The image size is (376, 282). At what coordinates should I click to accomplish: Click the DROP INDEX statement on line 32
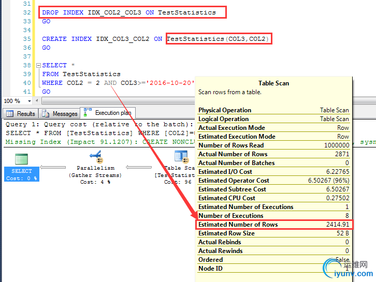tap(129, 12)
